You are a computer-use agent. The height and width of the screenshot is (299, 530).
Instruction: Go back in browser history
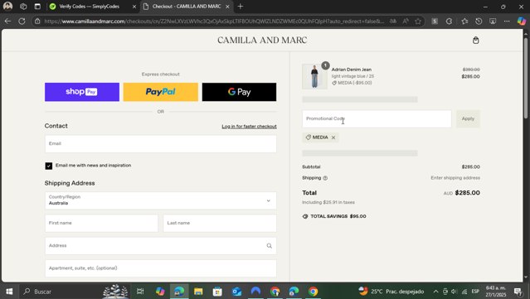(x=7, y=22)
